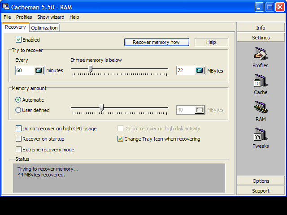The width and height of the screenshot is (287, 215).
Task: Switch to the Recovery tab
Action: (x=15, y=27)
